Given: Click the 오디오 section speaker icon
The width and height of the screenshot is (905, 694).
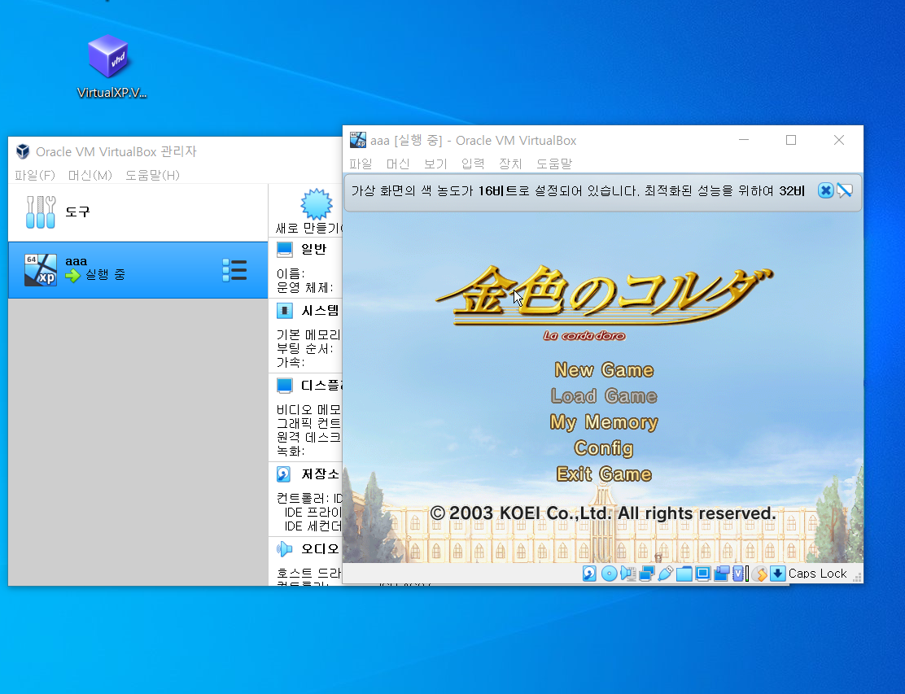Looking at the screenshot, I should [x=285, y=549].
